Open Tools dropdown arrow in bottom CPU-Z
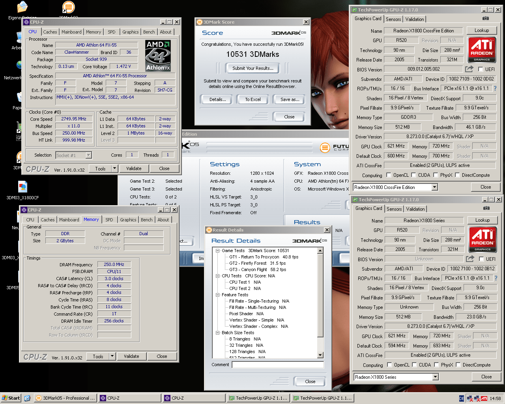 point(112,356)
